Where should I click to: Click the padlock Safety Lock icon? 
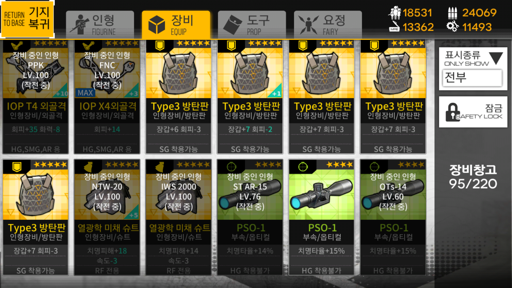[x=453, y=112]
